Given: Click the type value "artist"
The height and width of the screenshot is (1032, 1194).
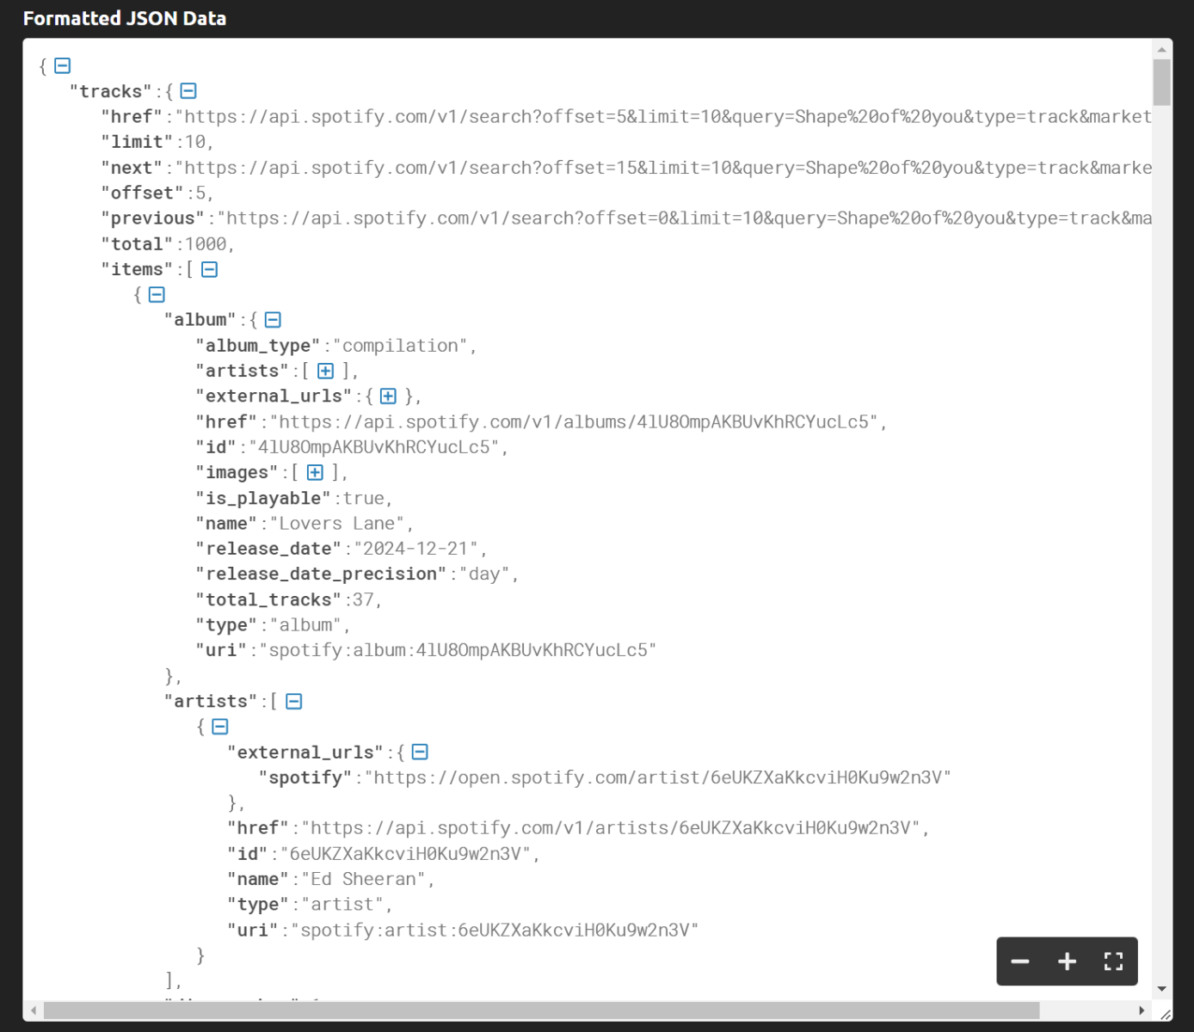Looking at the screenshot, I should pyautogui.click(x=342, y=905).
